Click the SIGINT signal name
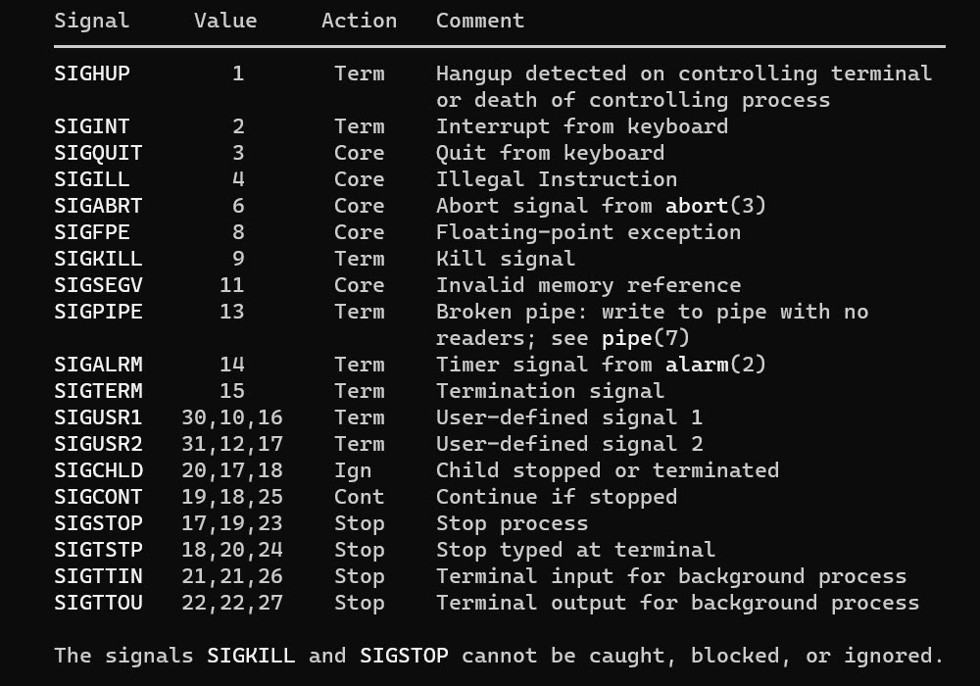 tap(92, 126)
